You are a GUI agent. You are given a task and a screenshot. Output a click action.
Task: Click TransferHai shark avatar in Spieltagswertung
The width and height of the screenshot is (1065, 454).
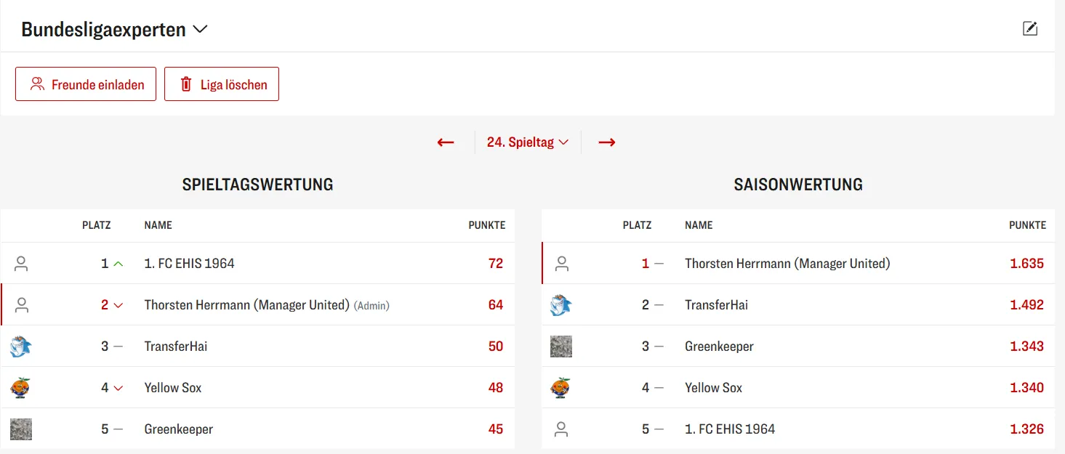click(x=21, y=346)
